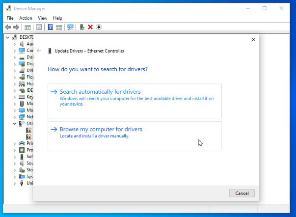Open the View menu
This screenshot has height=217, width=296.
42,18
